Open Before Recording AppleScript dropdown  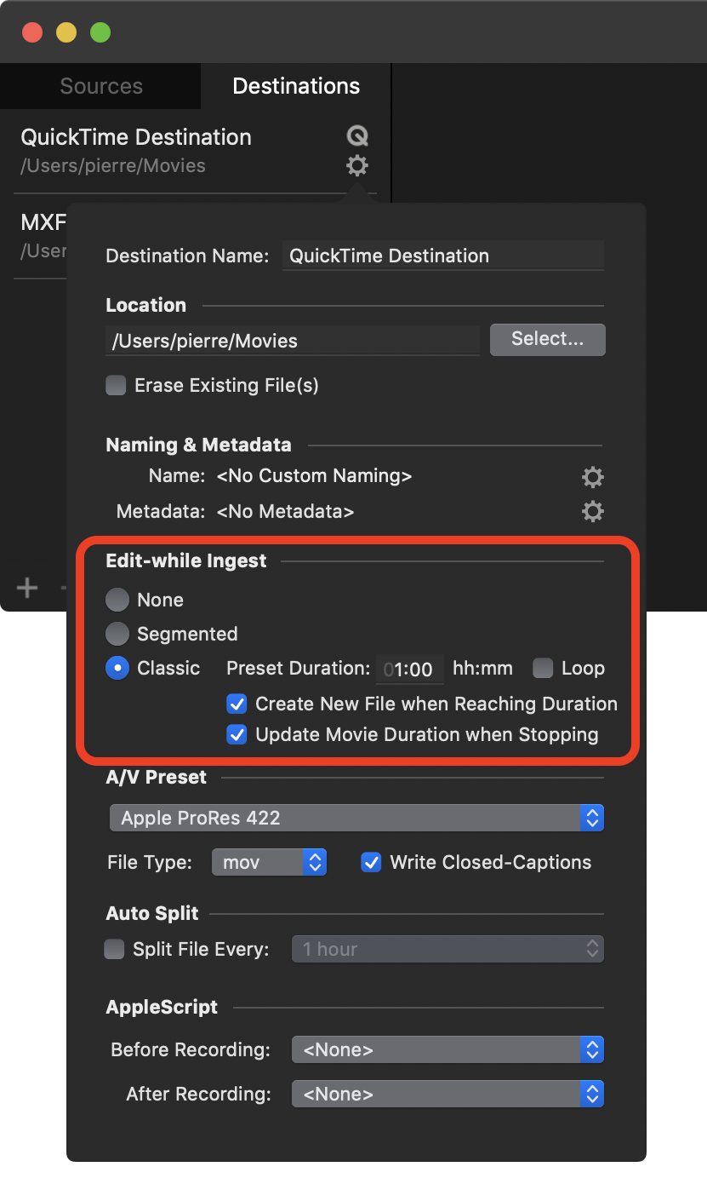click(448, 1049)
